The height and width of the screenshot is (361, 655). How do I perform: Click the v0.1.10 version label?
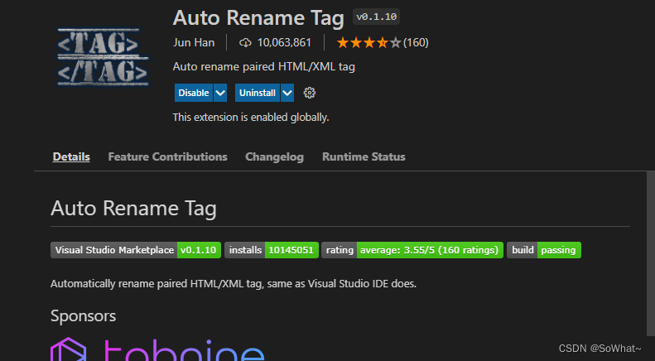(377, 17)
